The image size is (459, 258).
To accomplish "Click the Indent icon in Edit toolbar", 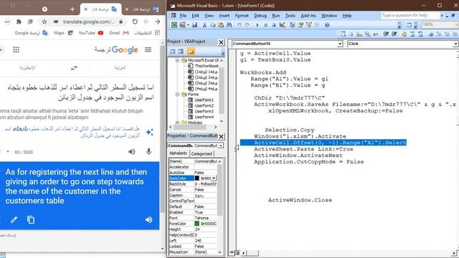I will (x=386, y=34).
